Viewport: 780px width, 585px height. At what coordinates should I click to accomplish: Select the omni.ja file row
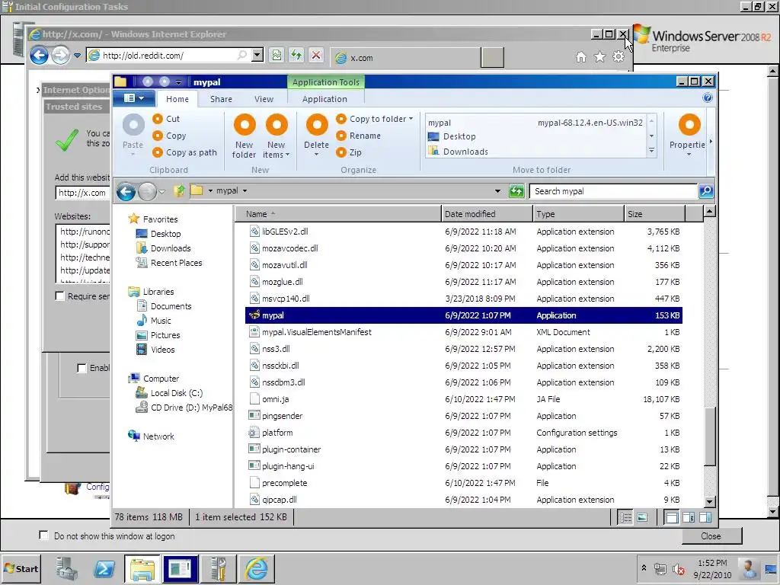464,399
